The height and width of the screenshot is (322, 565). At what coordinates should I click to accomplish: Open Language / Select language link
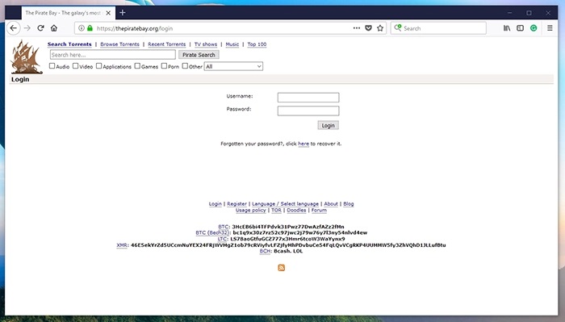(x=285, y=204)
